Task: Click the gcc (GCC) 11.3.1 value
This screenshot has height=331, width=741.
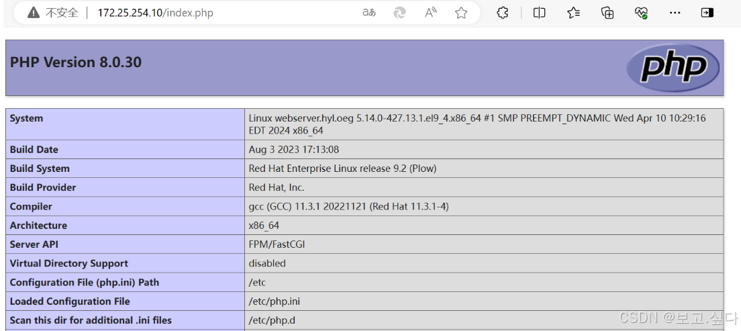Action: [349, 206]
